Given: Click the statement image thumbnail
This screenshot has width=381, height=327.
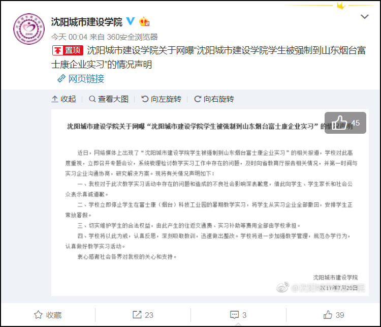Looking at the screenshot, I should click(x=210, y=203).
